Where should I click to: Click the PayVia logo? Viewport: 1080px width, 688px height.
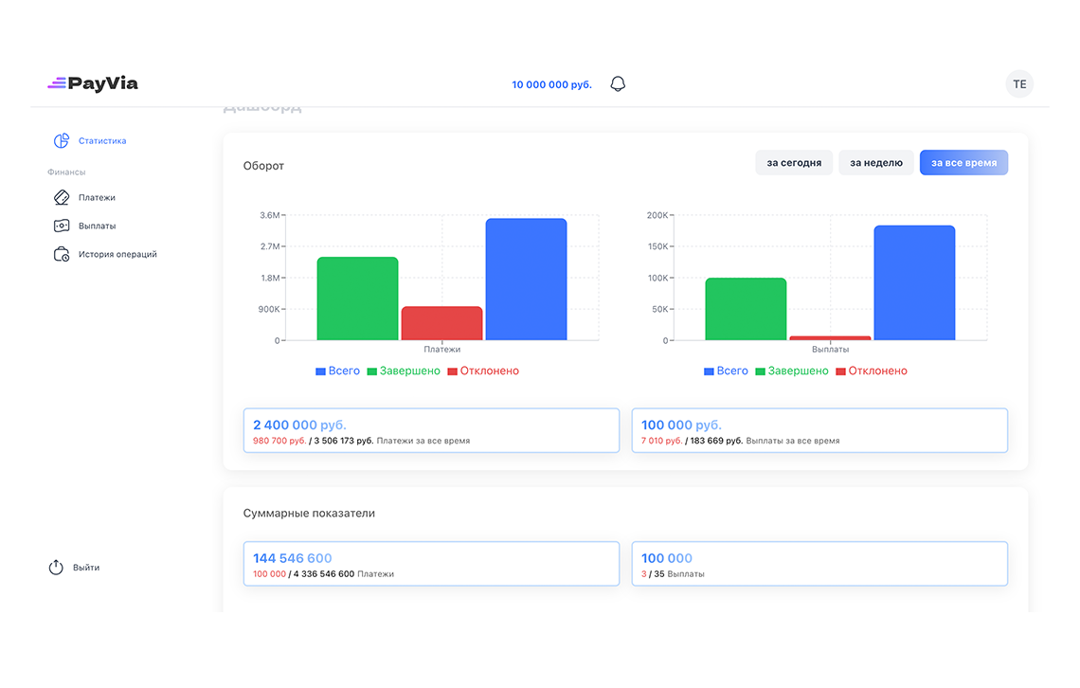93,83
